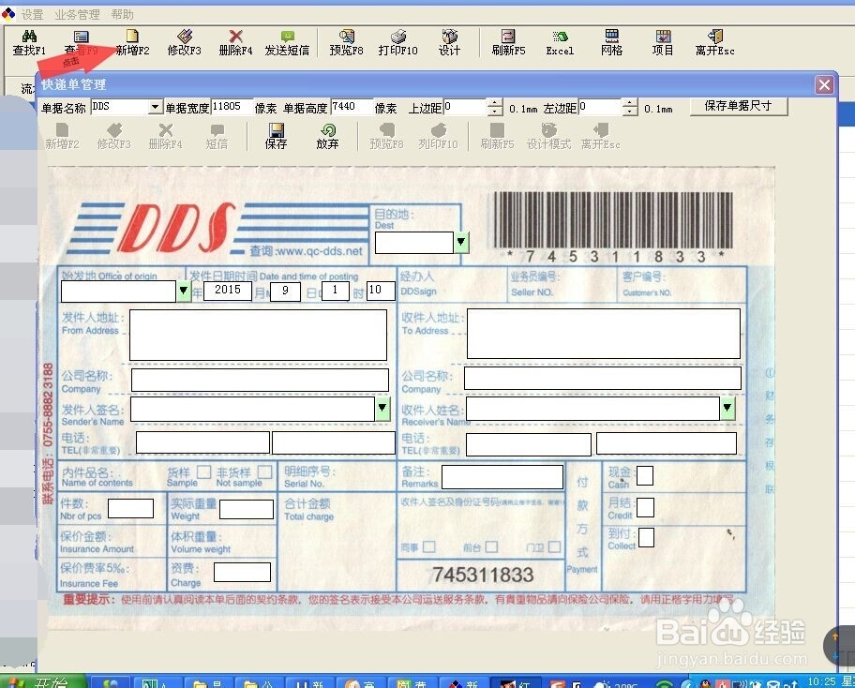Click dialog's greyed 预览F8 icon

tap(386, 130)
